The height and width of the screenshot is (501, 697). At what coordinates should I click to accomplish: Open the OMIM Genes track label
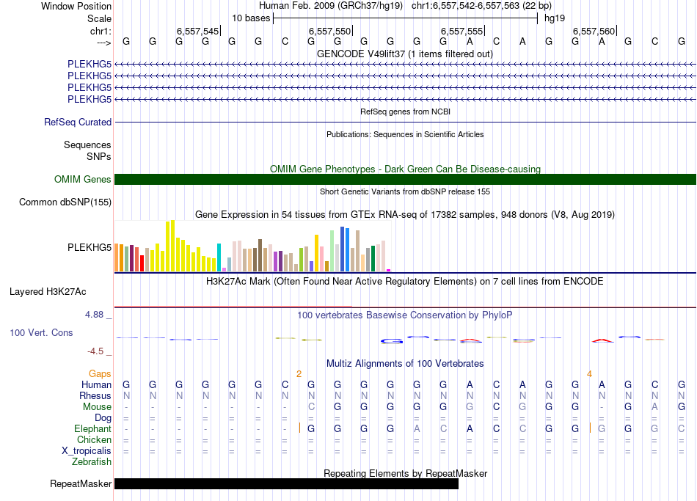coord(82,180)
